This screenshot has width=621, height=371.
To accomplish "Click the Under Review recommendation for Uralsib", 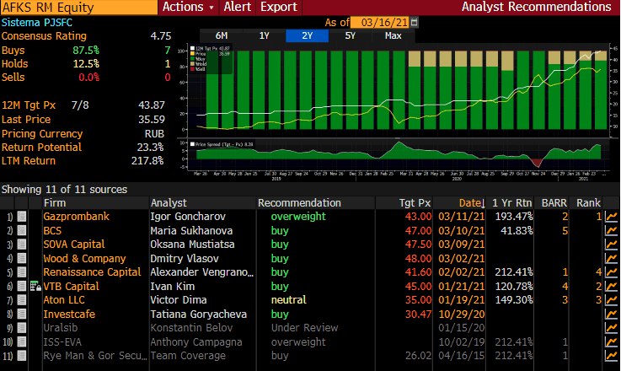I will [x=304, y=328].
